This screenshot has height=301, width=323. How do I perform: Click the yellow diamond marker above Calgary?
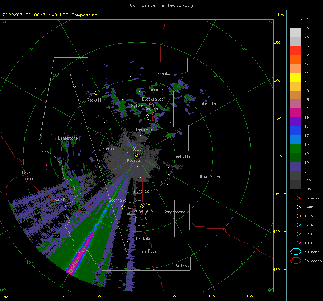pyautogui.click(x=142, y=206)
